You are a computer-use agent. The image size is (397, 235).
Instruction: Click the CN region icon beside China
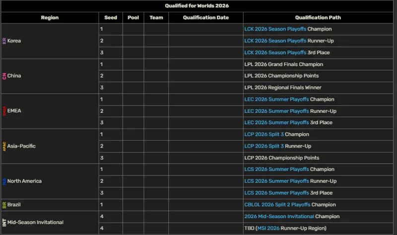coord(4,76)
